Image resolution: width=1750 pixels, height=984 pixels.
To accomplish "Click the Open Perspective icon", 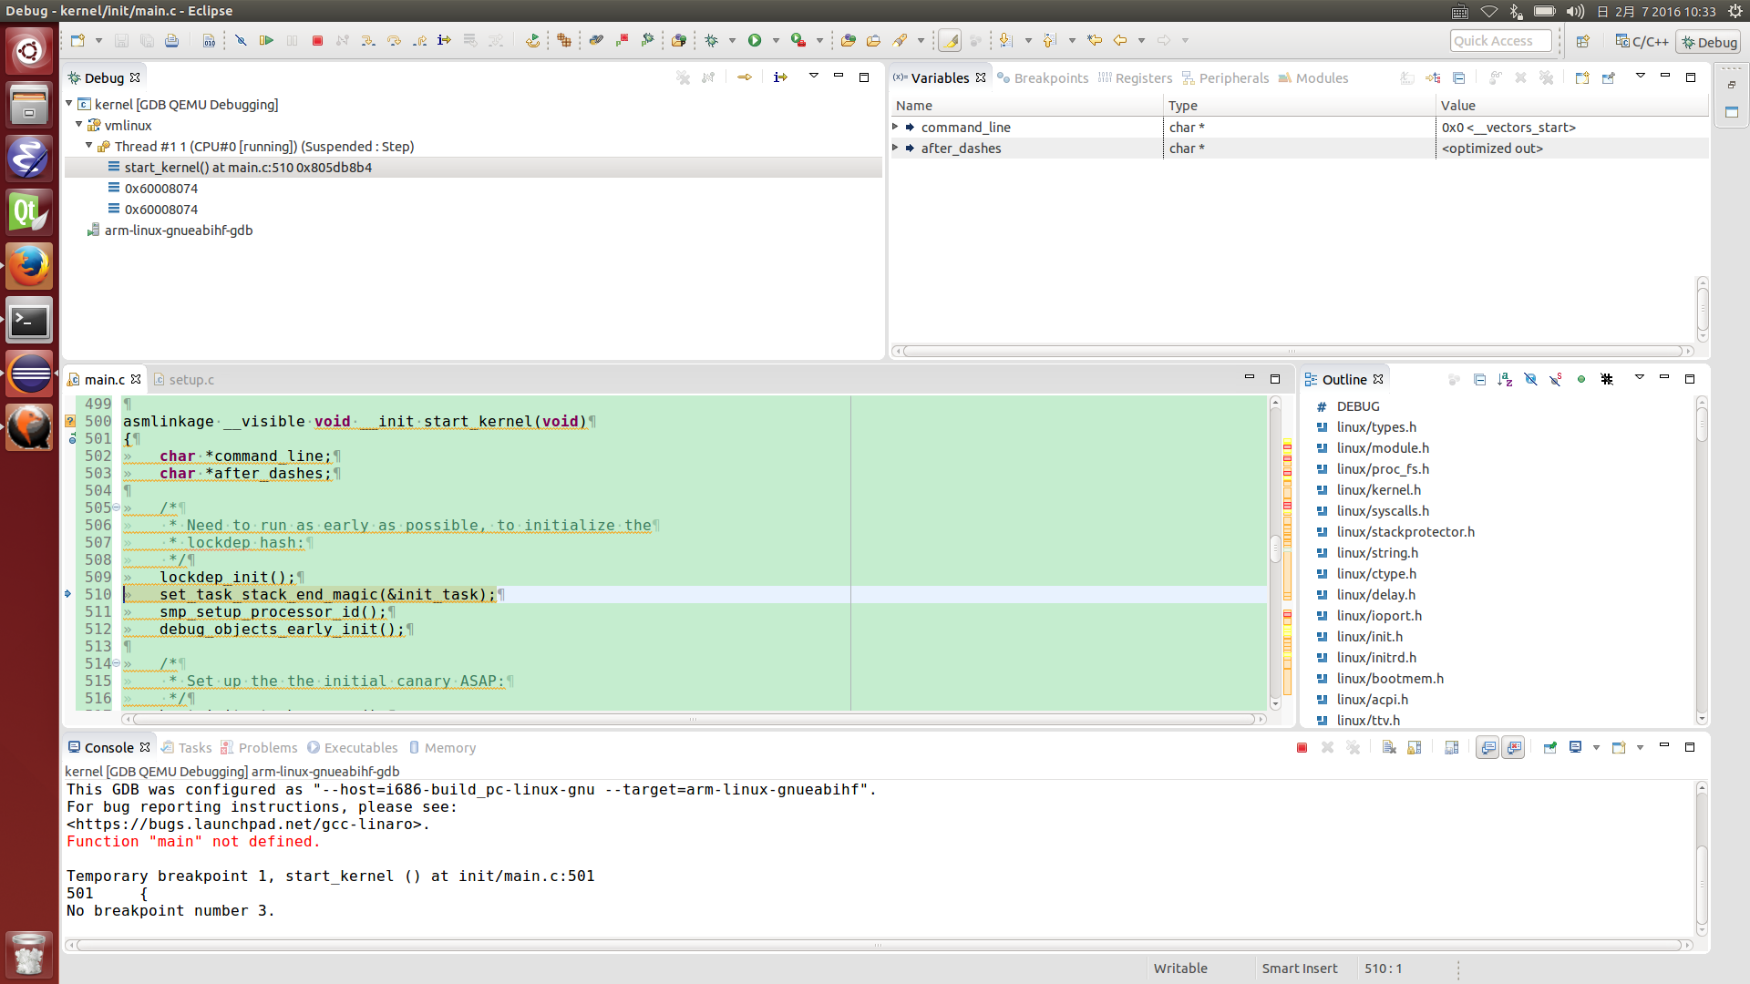I will pos(1583,41).
